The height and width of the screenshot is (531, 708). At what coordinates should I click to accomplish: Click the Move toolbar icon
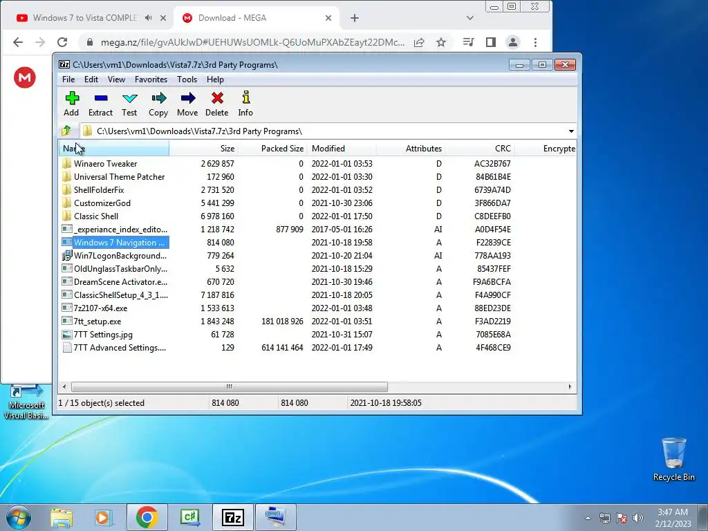187,104
